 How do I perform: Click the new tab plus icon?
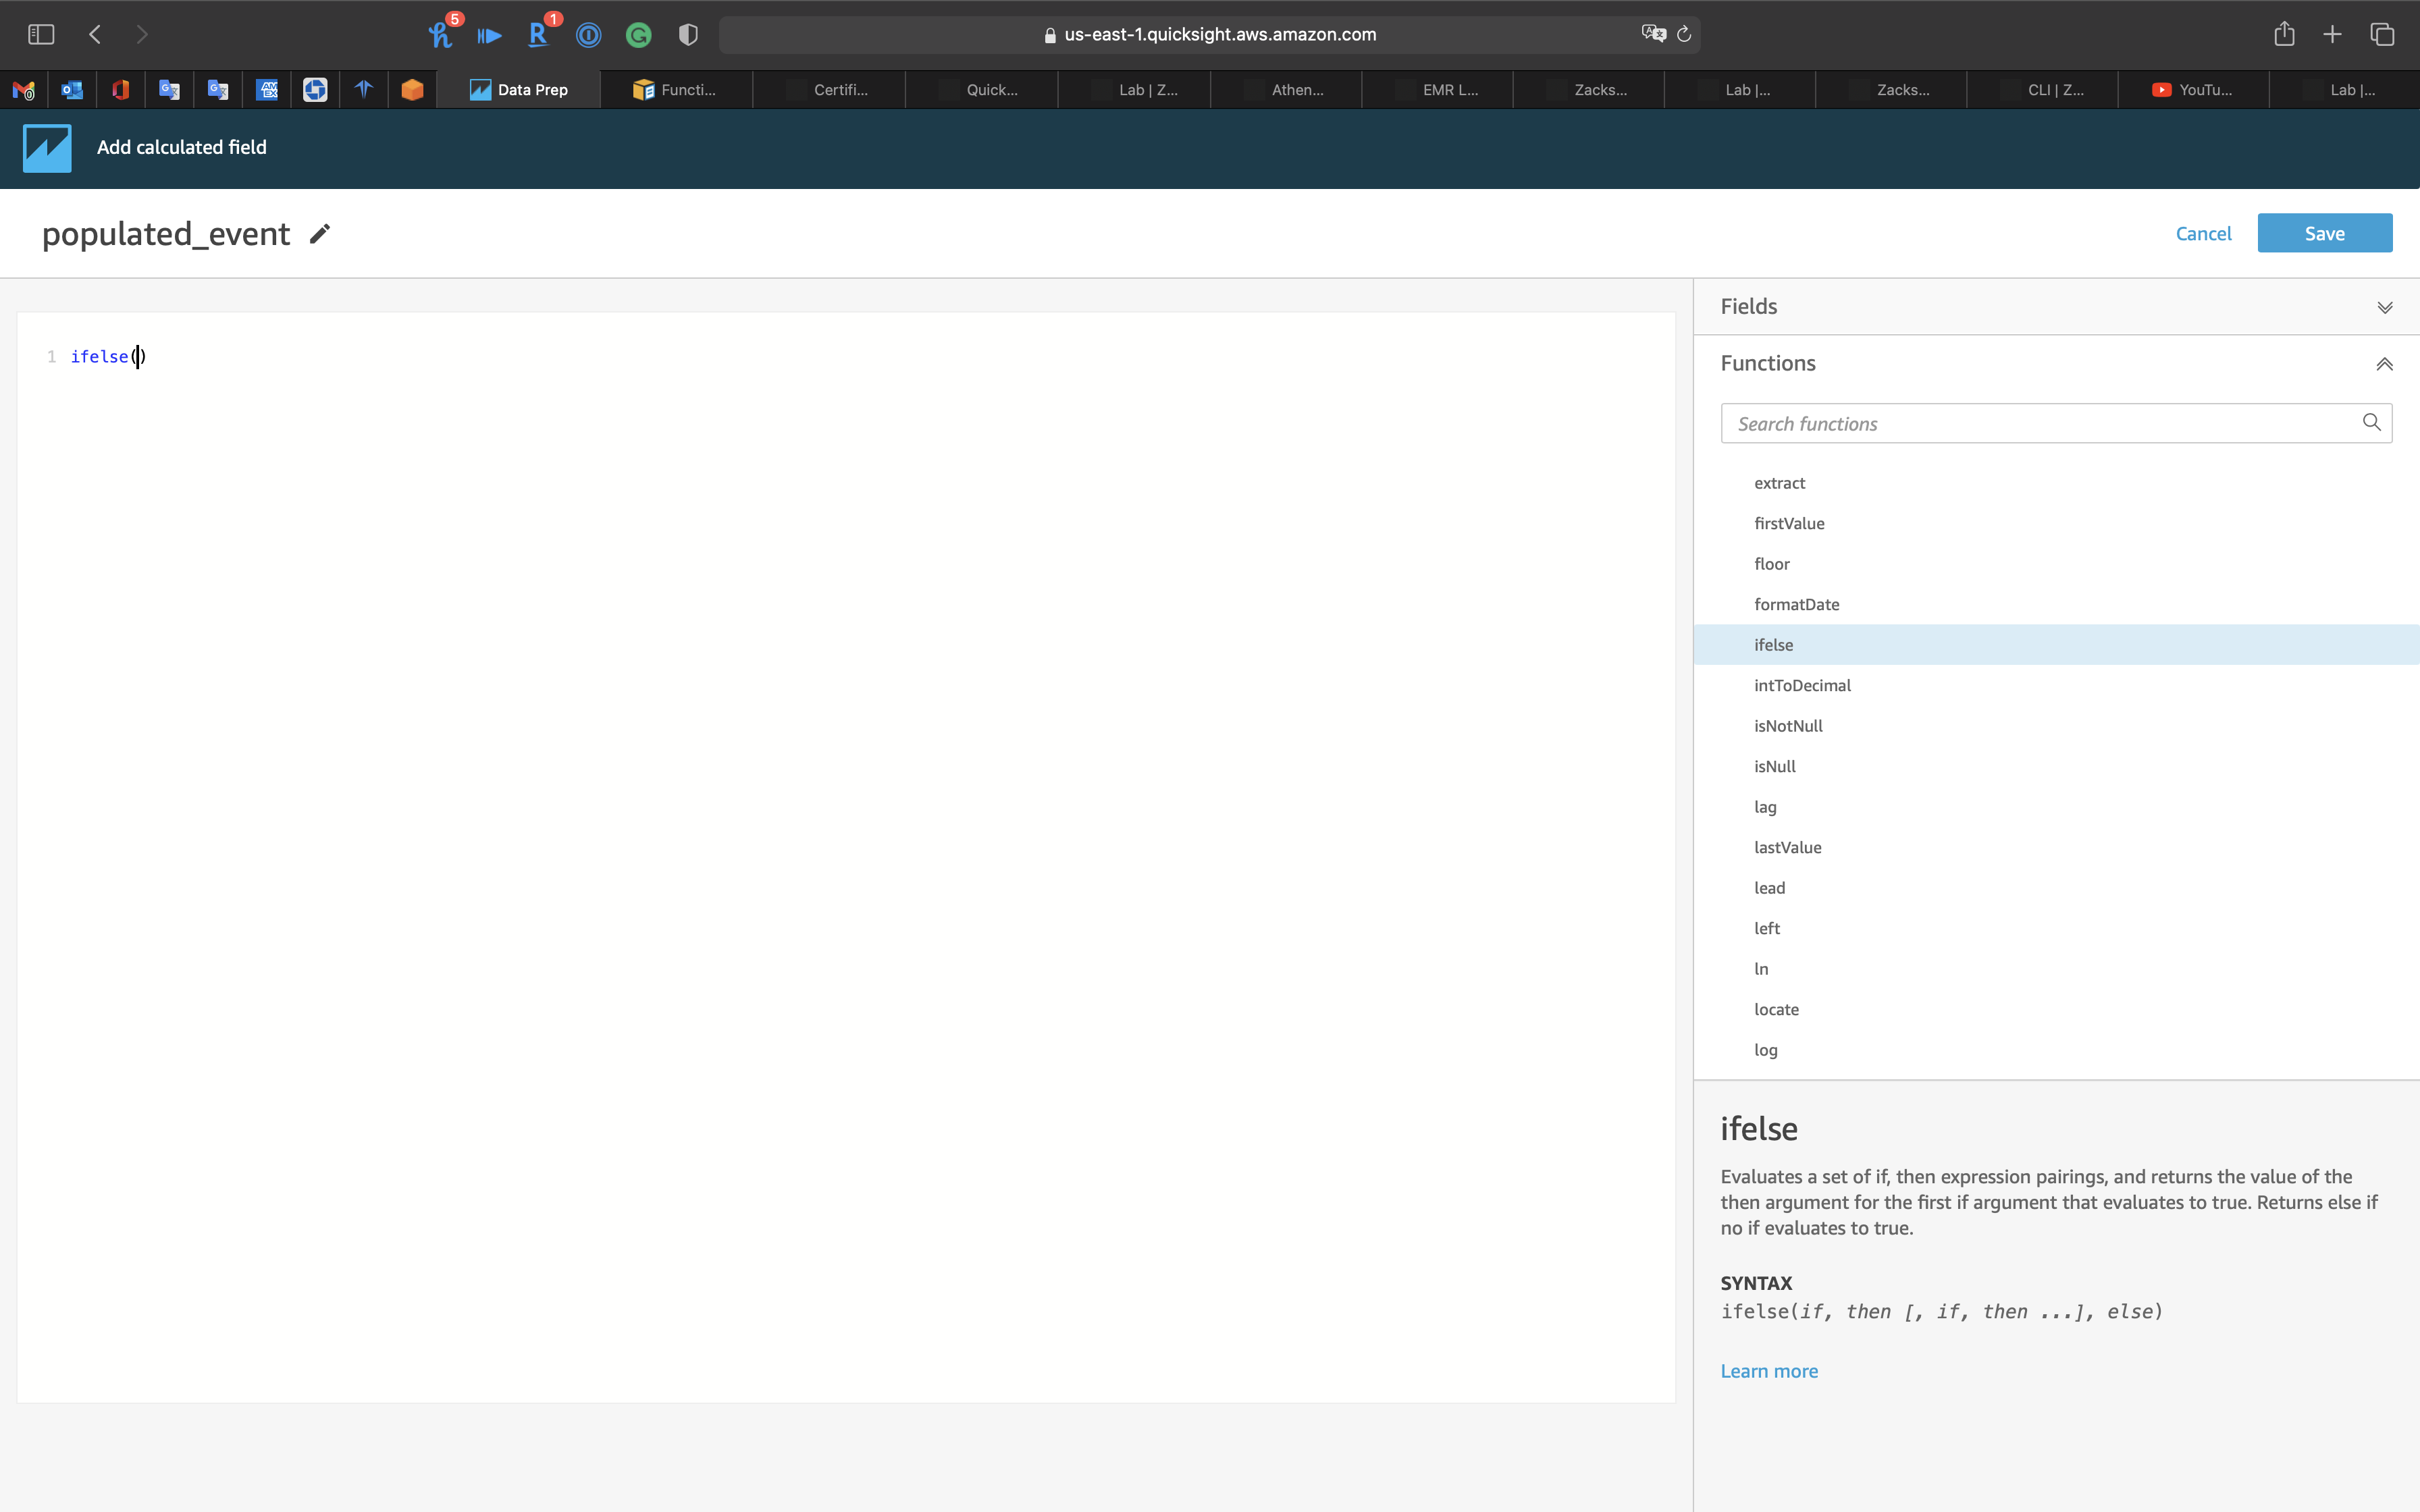(x=2333, y=35)
